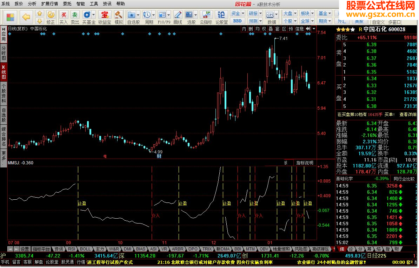Click the yellow up arrow in toolbar
419x268 pixels.
click(x=40, y=13)
